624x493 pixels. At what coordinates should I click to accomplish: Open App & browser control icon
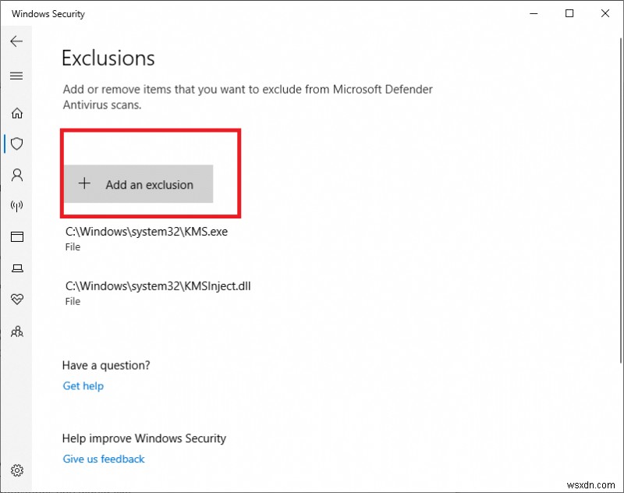tap(16, 237)
